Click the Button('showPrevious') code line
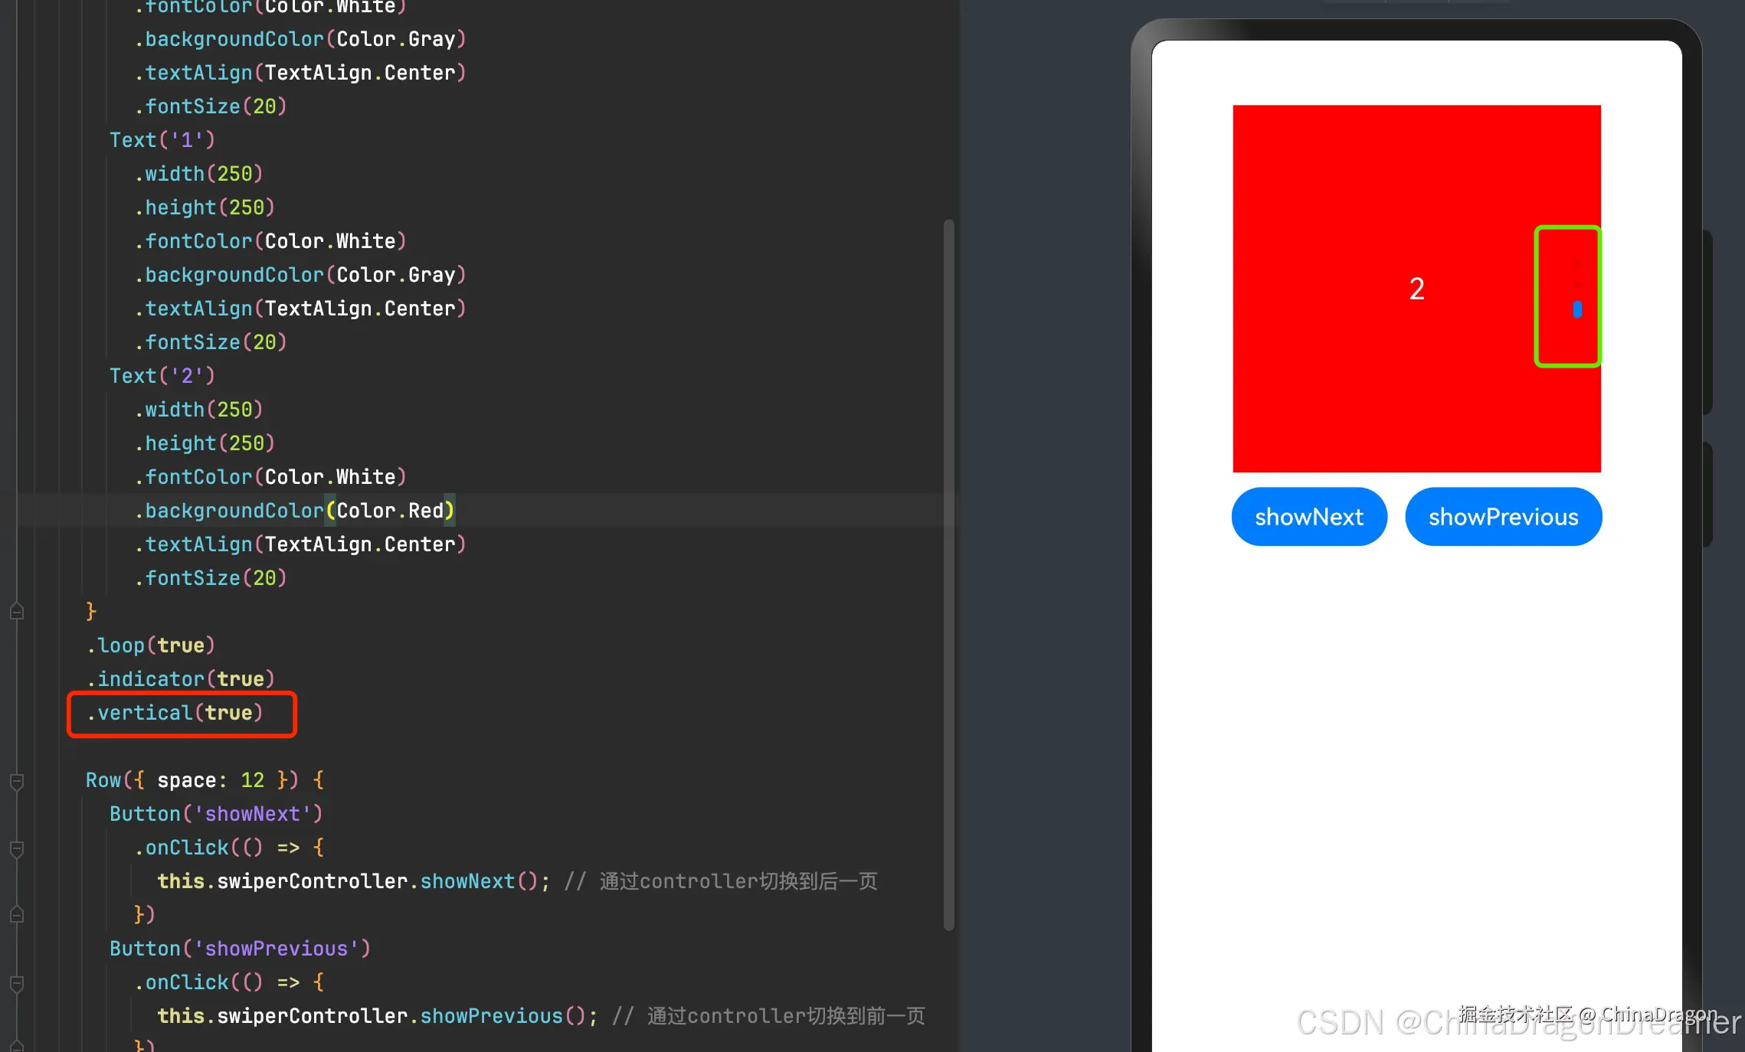This screenshot has height=1052, width=1745. click(240, 949)
